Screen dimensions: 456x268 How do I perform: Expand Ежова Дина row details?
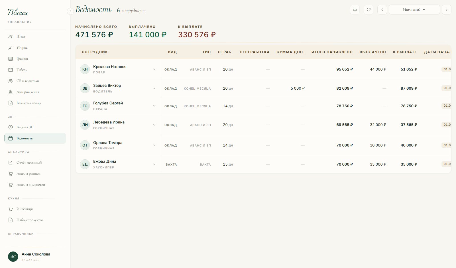tap(154, 164)
